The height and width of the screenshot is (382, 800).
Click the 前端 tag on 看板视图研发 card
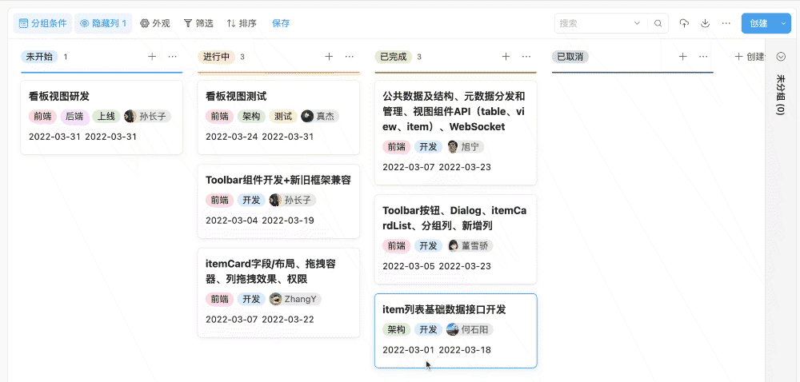point(42,116)
